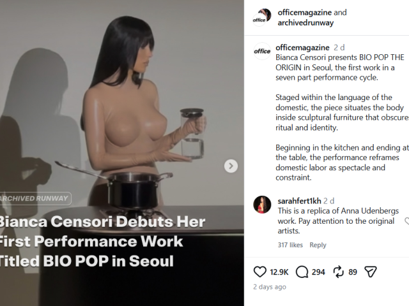Click the ARCHIVED RUNWAY tag on image
This screenshot has height=306, width=409.
pos(35,198)
